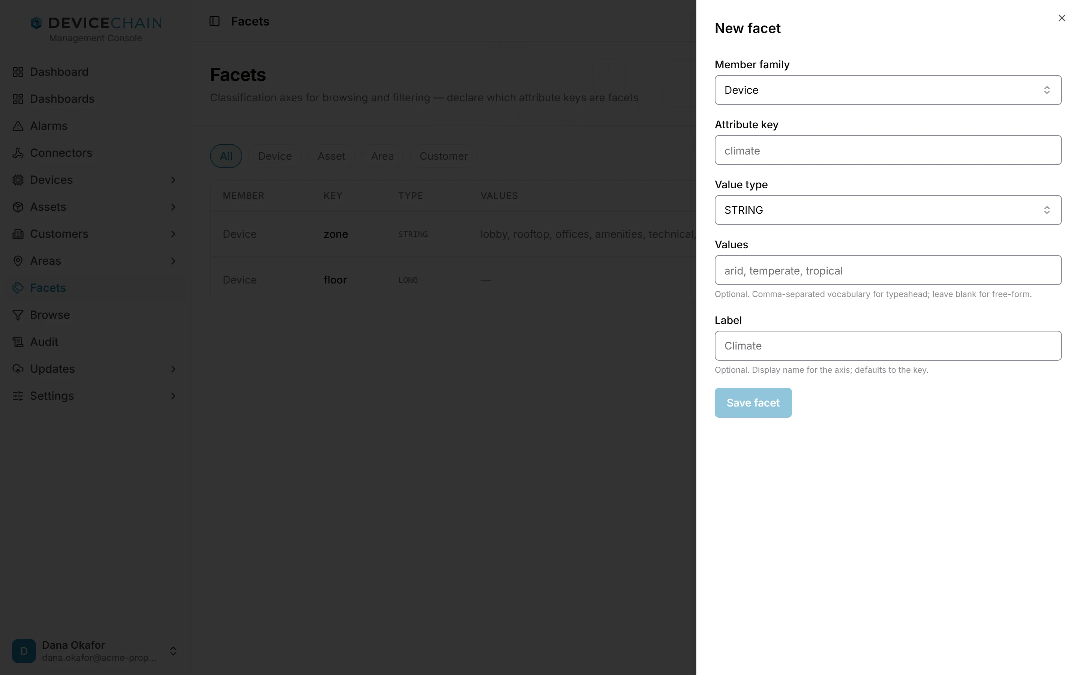This screenshot has width=1080, height=675.
Task: Select the All filter tab
Action: [226, 156]
